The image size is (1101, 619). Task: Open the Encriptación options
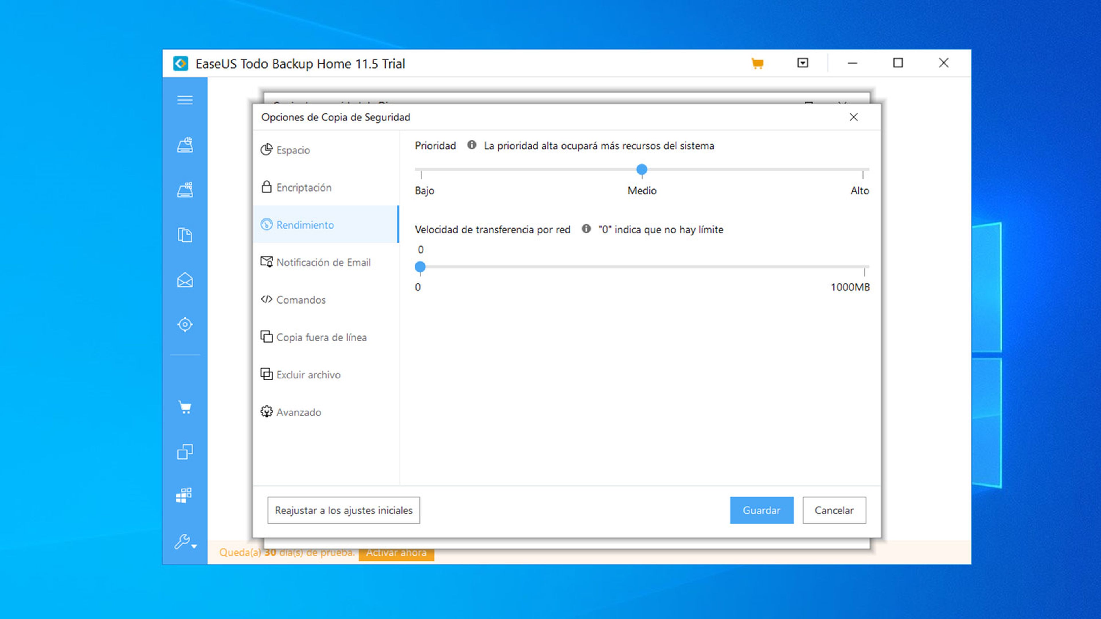[303, 188]
